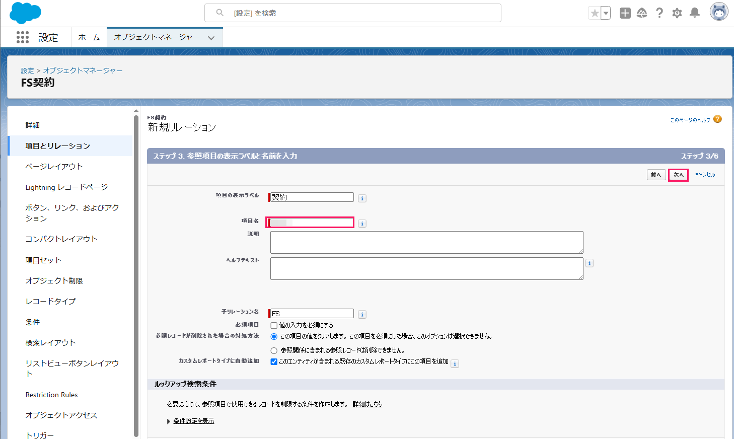The height and width of the screenshot is (439, 734).
Task: Open the help question mark icon
Action: pos(659,13)
